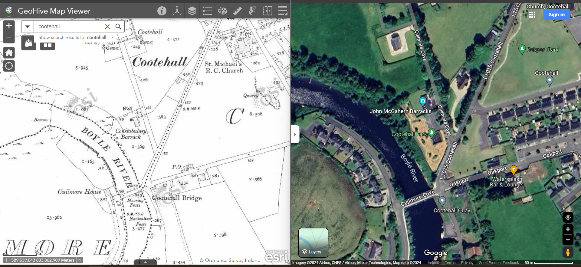The height and width of the screenshot is (267, 581).
Task: Activate the feature select cursor tool
Action: [x=252, y=11]
